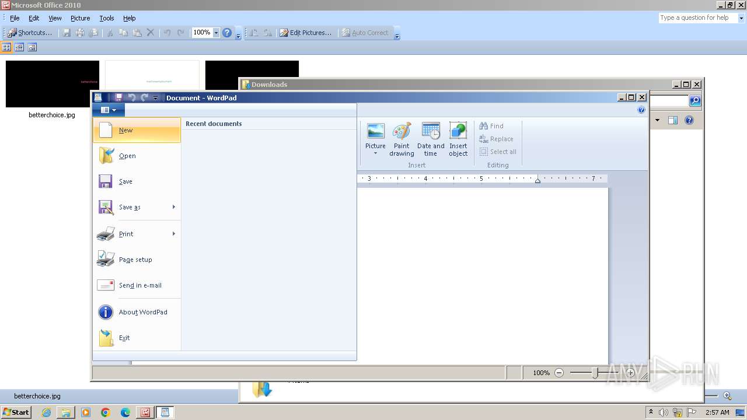The width and height of the screenshot is (747, 420).
Task: Click Downloads window preview pane icon
Action: pos(673,120)
